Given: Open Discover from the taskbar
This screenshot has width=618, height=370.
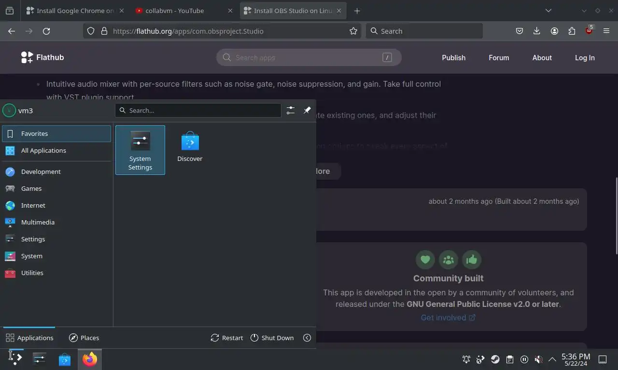Looking at the screenshot, I should (65, 359).
